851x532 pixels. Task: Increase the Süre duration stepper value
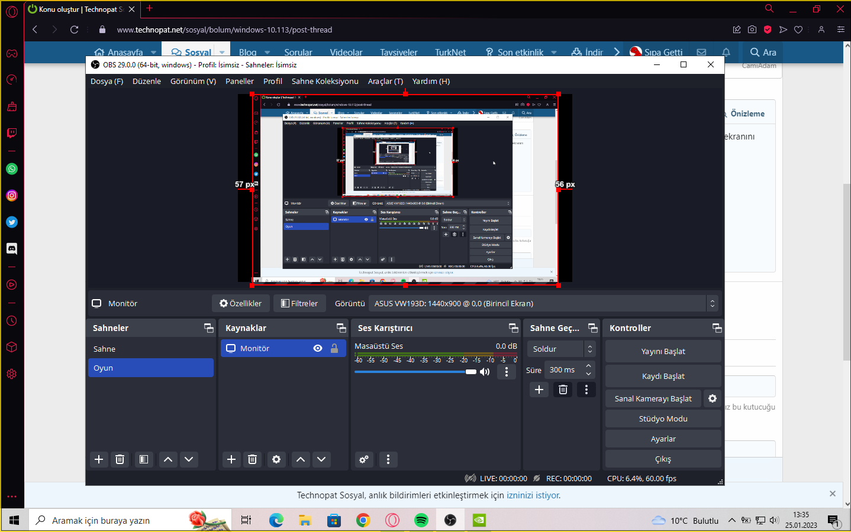(x=588, y=366)
